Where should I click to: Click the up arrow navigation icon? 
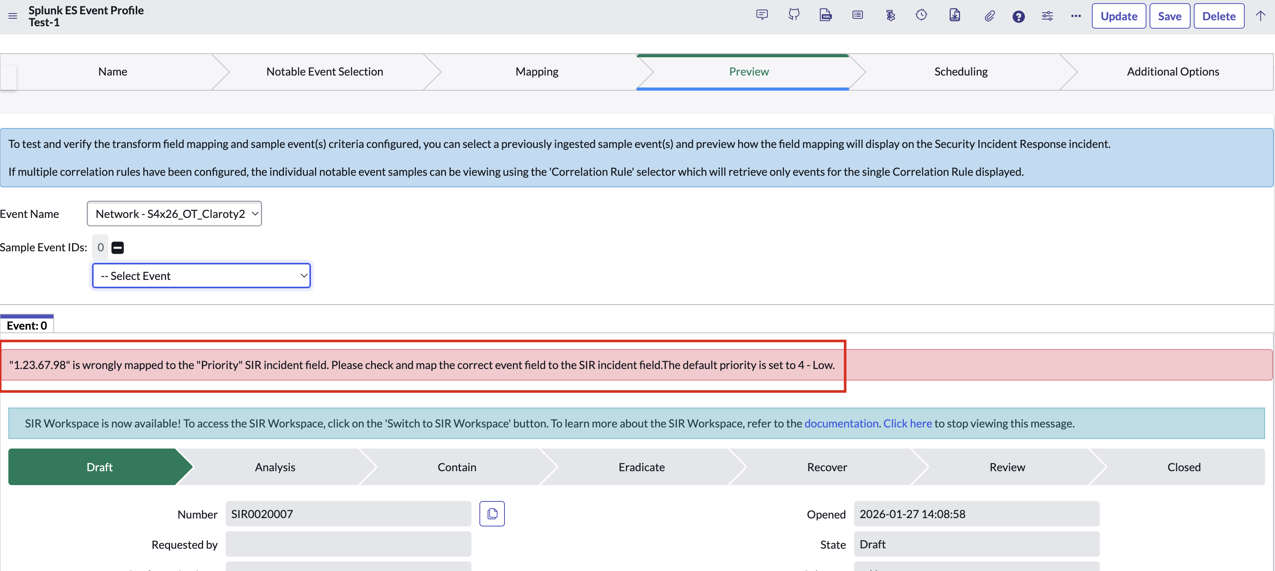click(1261, 16)
